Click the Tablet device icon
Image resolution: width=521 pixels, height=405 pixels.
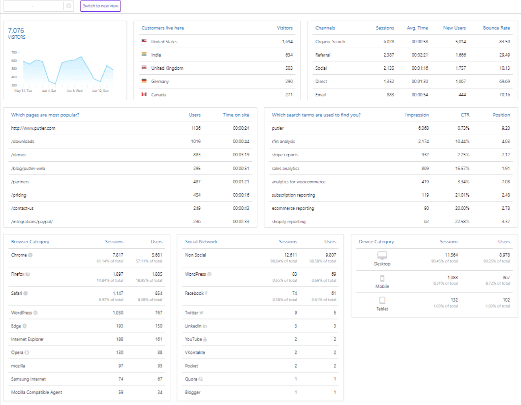(382, 300)
